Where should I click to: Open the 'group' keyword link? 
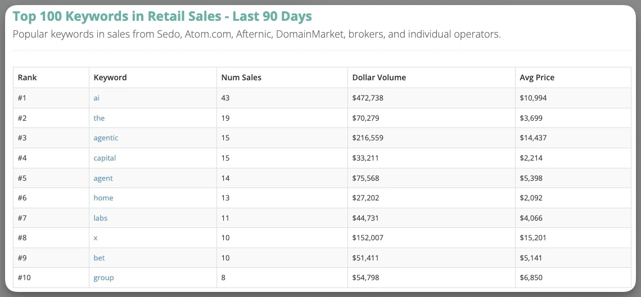(104, 278)
